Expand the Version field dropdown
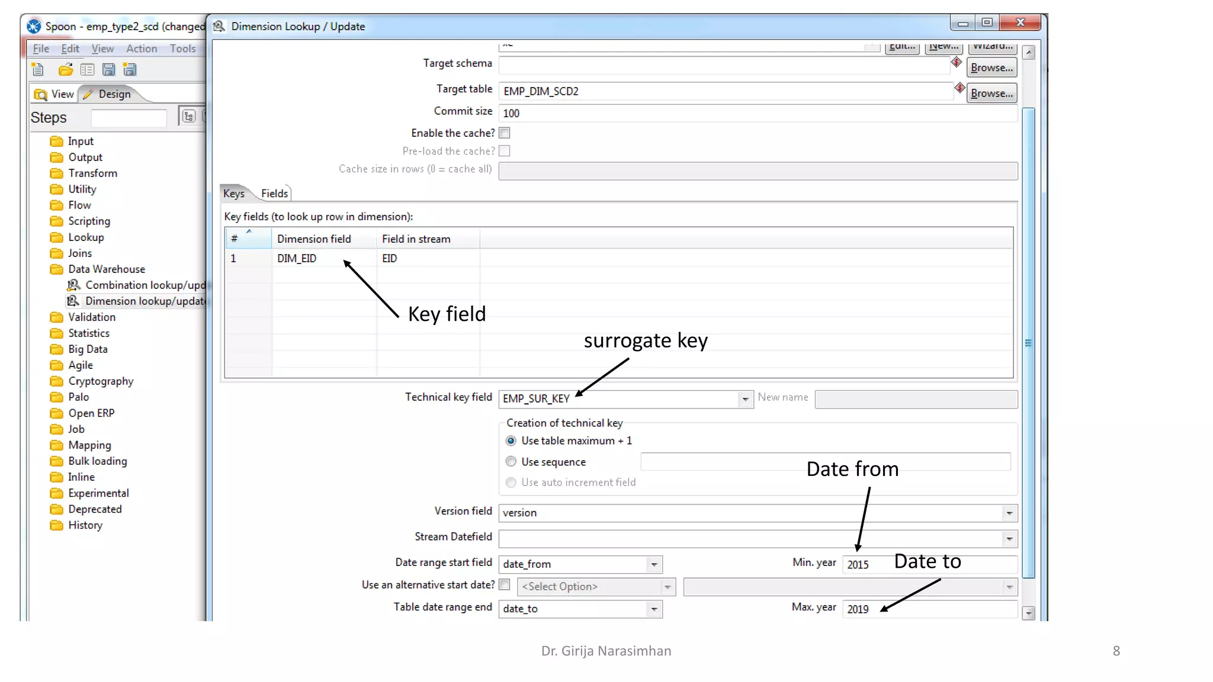 [1009, 513]
